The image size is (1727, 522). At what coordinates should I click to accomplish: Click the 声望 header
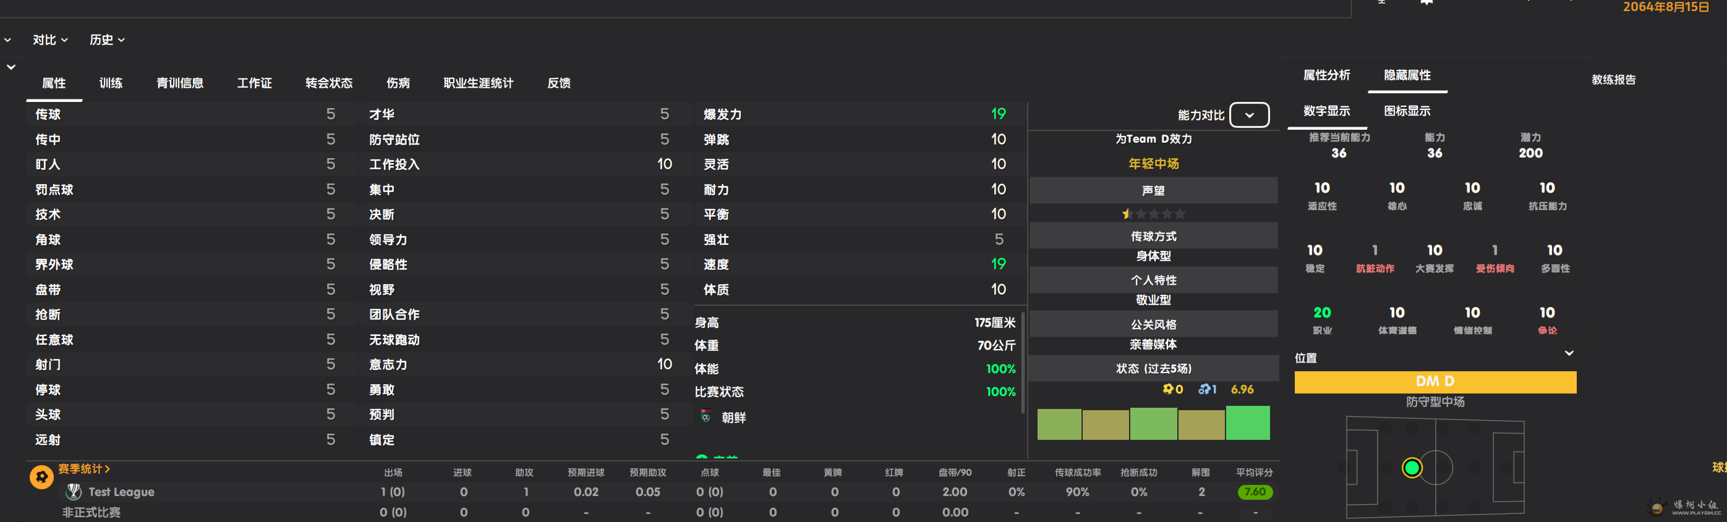(x=1153, y=190)
